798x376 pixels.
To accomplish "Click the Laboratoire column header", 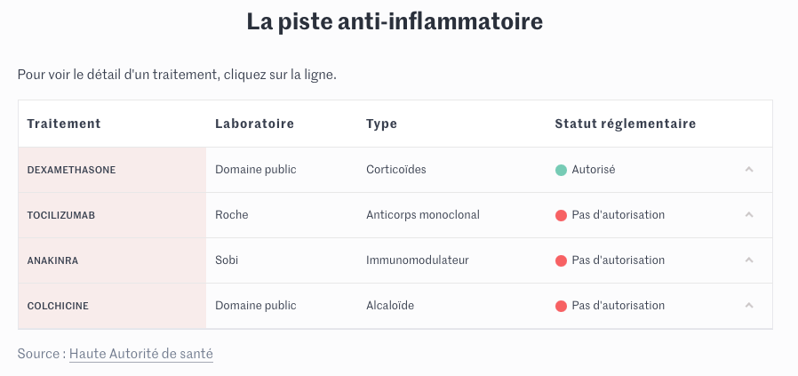I will 254,124.
